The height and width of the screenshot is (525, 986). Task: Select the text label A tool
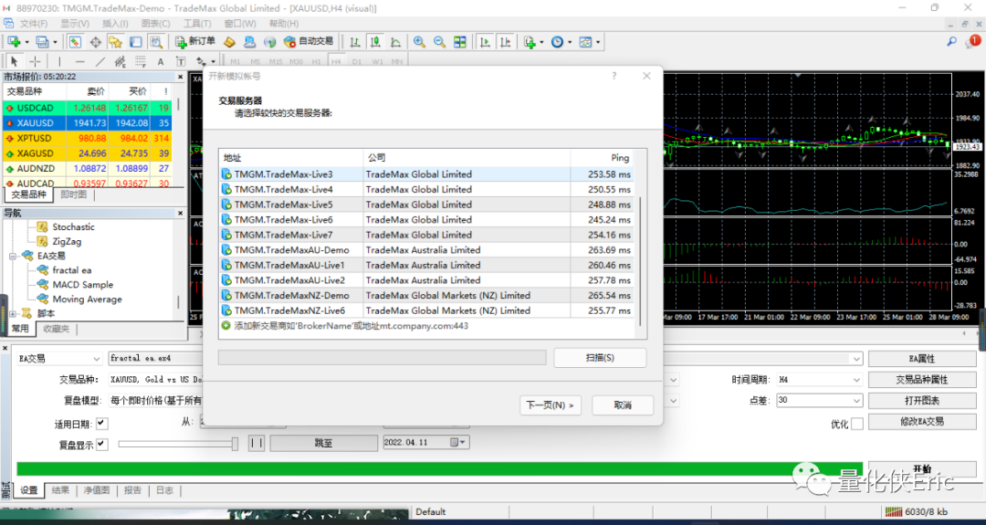coord(161,61)
